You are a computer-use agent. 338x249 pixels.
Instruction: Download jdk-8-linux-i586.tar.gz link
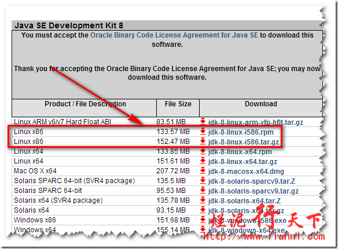tap(243, 142)
